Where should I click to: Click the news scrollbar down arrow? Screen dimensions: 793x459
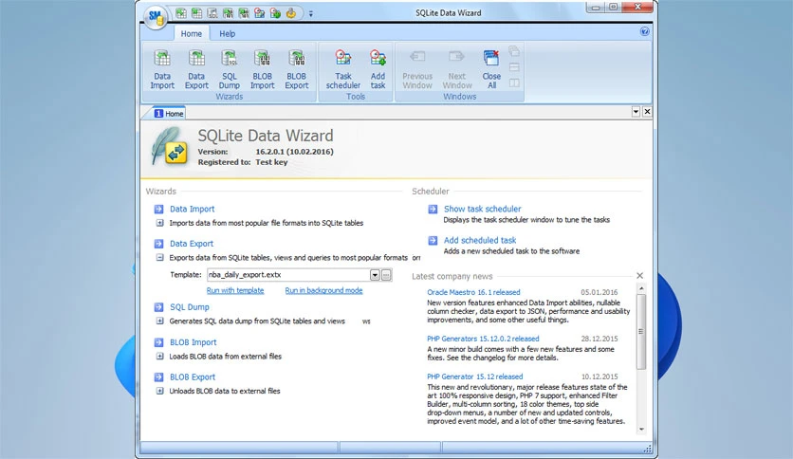tap(641, 430)
